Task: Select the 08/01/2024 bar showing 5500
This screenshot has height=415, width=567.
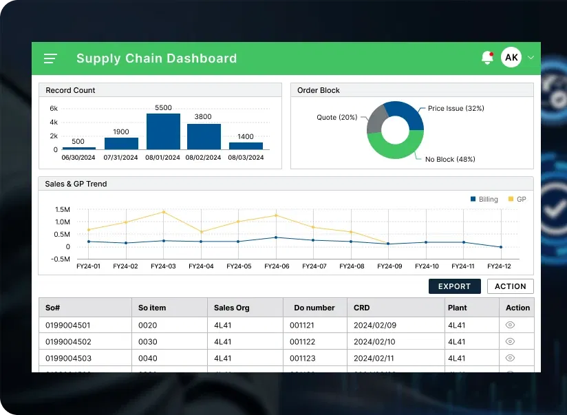Action: [x=163, y=131]
